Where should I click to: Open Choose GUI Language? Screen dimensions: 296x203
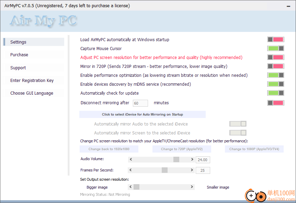[34, 93]
